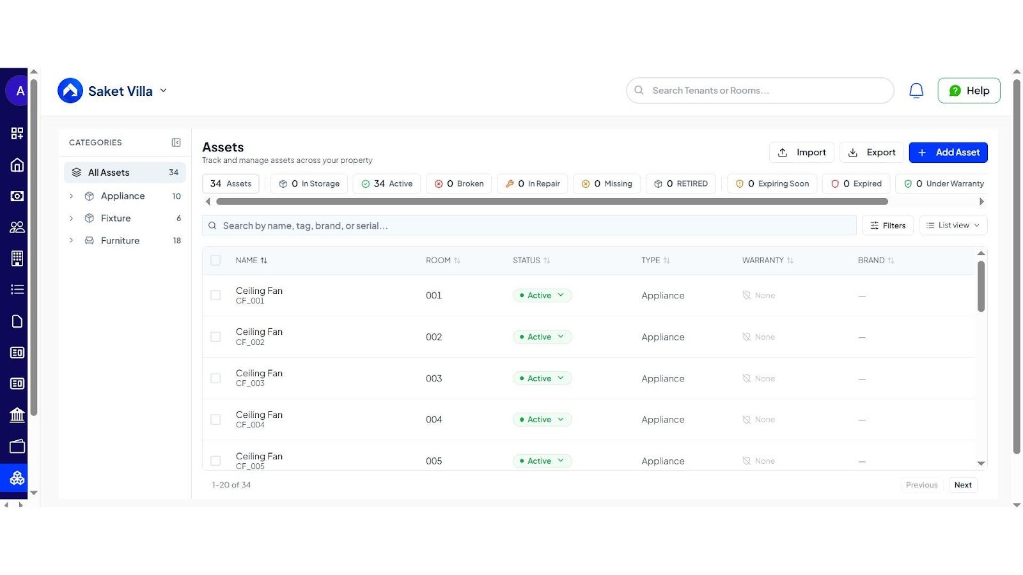1023x575 pixels.
Task: Click the Next pagination button
Action: tap(962, 485)
